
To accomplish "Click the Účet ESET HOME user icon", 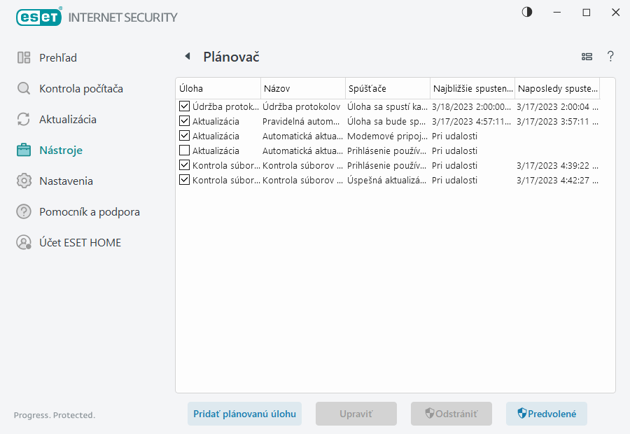I will click(24, 243).
